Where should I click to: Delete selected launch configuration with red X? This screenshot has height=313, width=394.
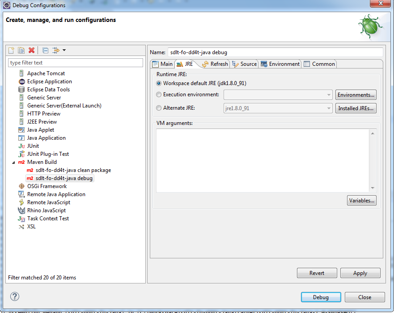pyautogui.click(x=31, y=50)
